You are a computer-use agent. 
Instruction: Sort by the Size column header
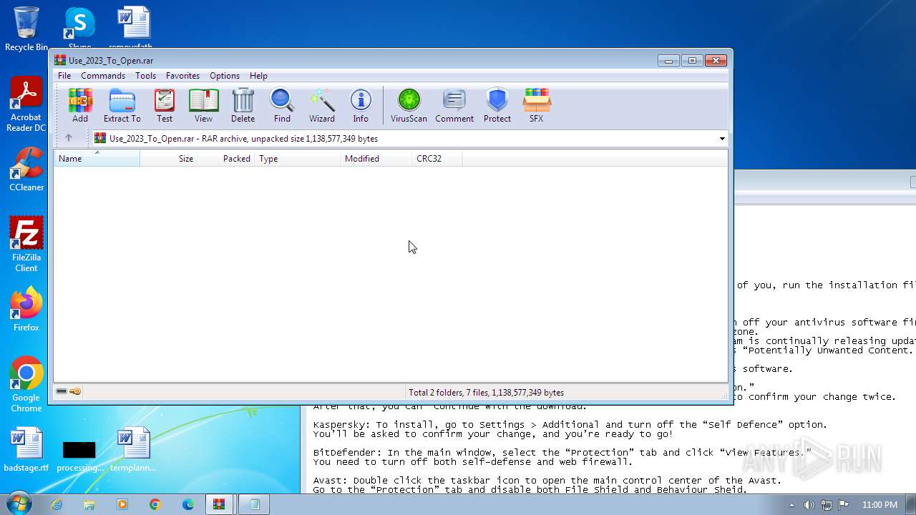[x=169, y=159]
